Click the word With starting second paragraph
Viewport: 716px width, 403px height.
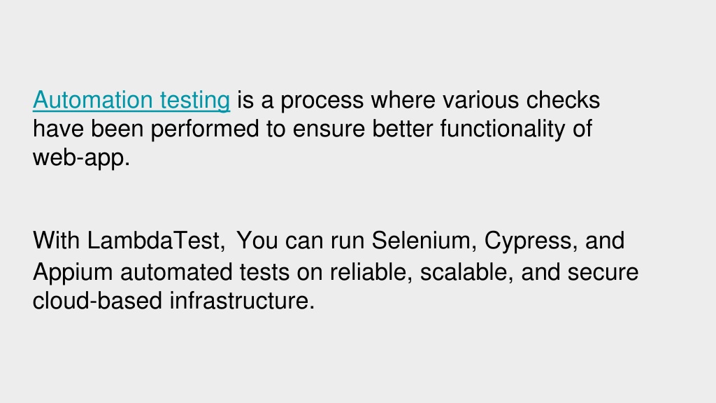[x=56, y=241]
